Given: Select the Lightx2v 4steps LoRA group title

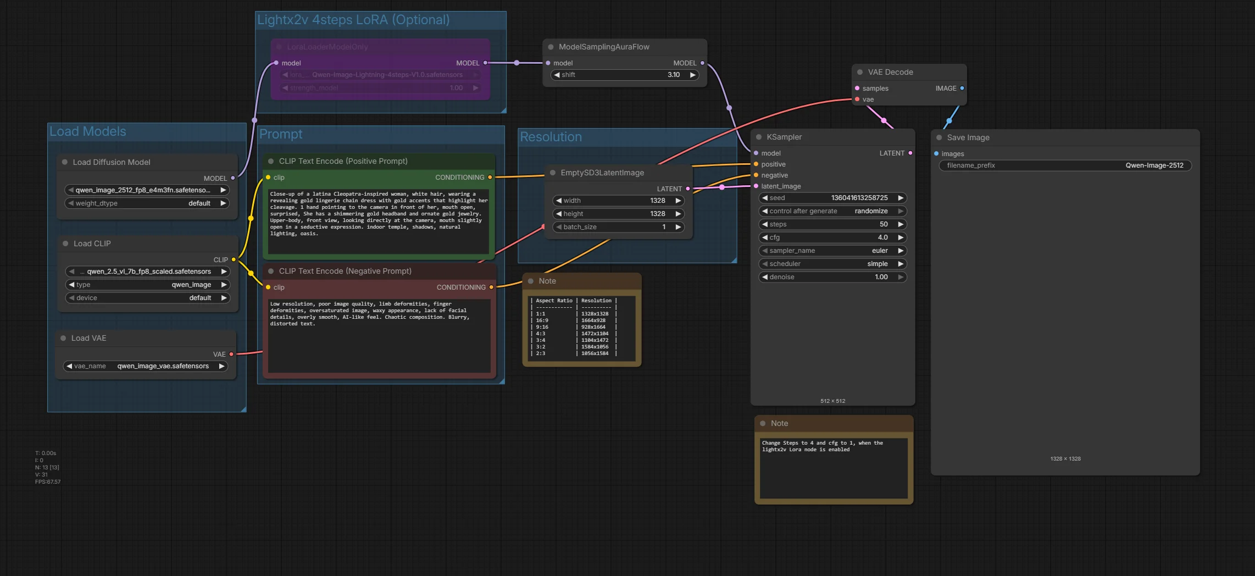Looking at the screenshot, I should (353, 20).
